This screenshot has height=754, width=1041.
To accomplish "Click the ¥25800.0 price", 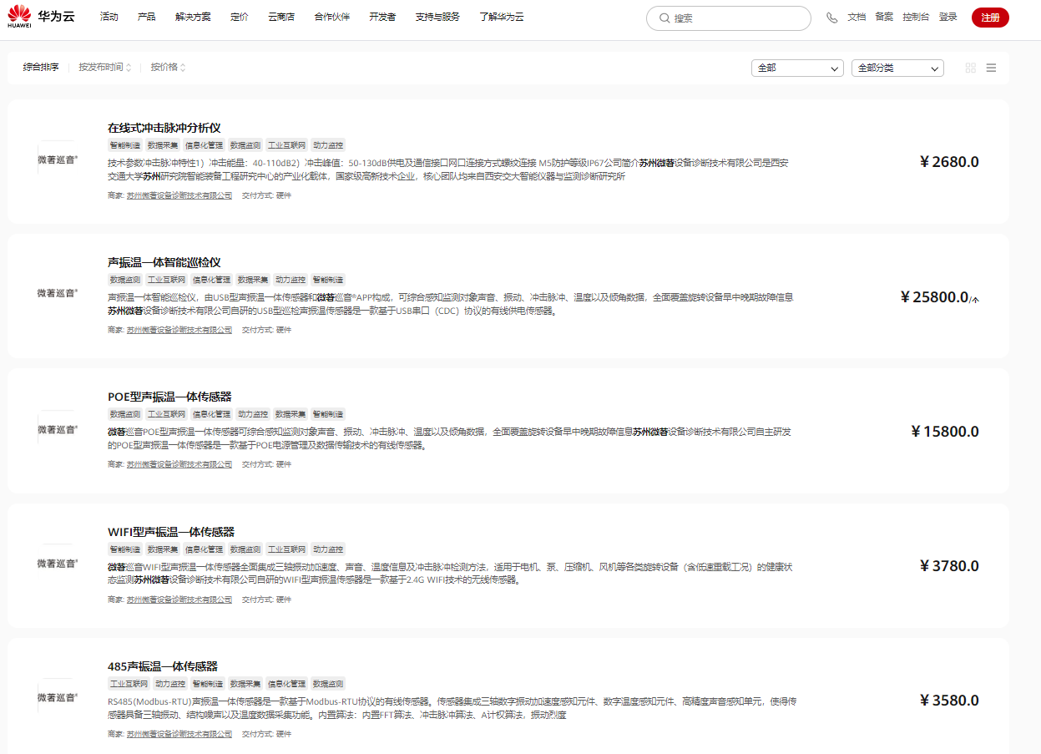I will pyautogui.click(x=939, y=297).
